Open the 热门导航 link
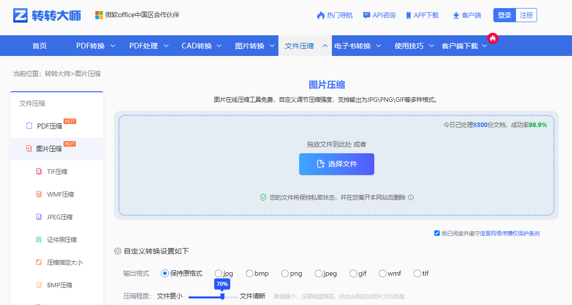The height and width of the screenshot is (305, 572). [339, 15]
